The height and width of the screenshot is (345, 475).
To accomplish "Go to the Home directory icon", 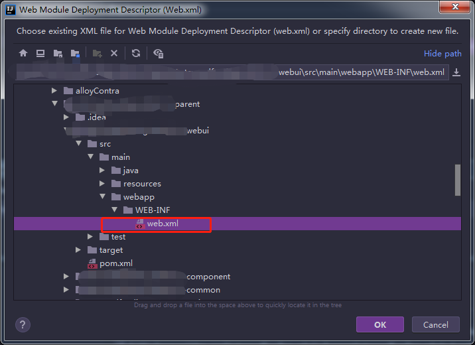I will pos(23,53).
